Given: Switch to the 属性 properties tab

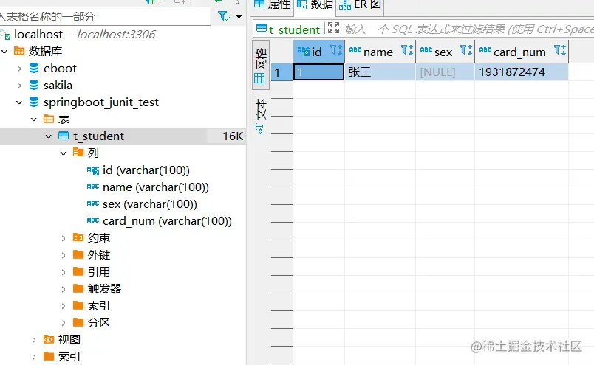Looking at the screenshot, I should click(273, 5).
